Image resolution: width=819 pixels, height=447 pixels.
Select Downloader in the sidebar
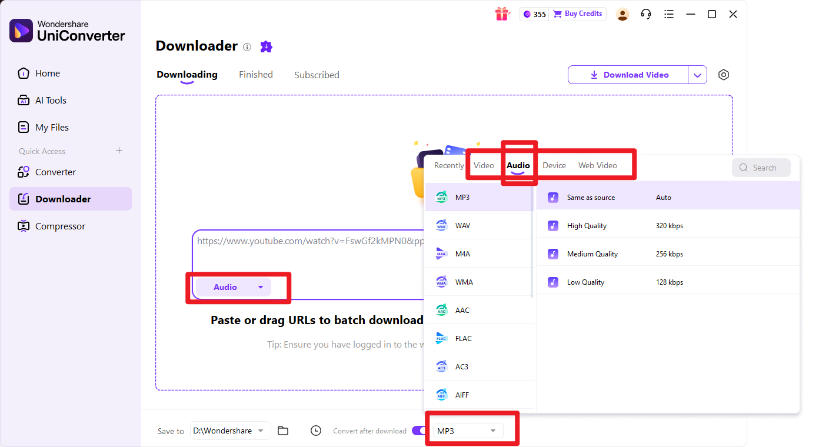coord(71,199)
